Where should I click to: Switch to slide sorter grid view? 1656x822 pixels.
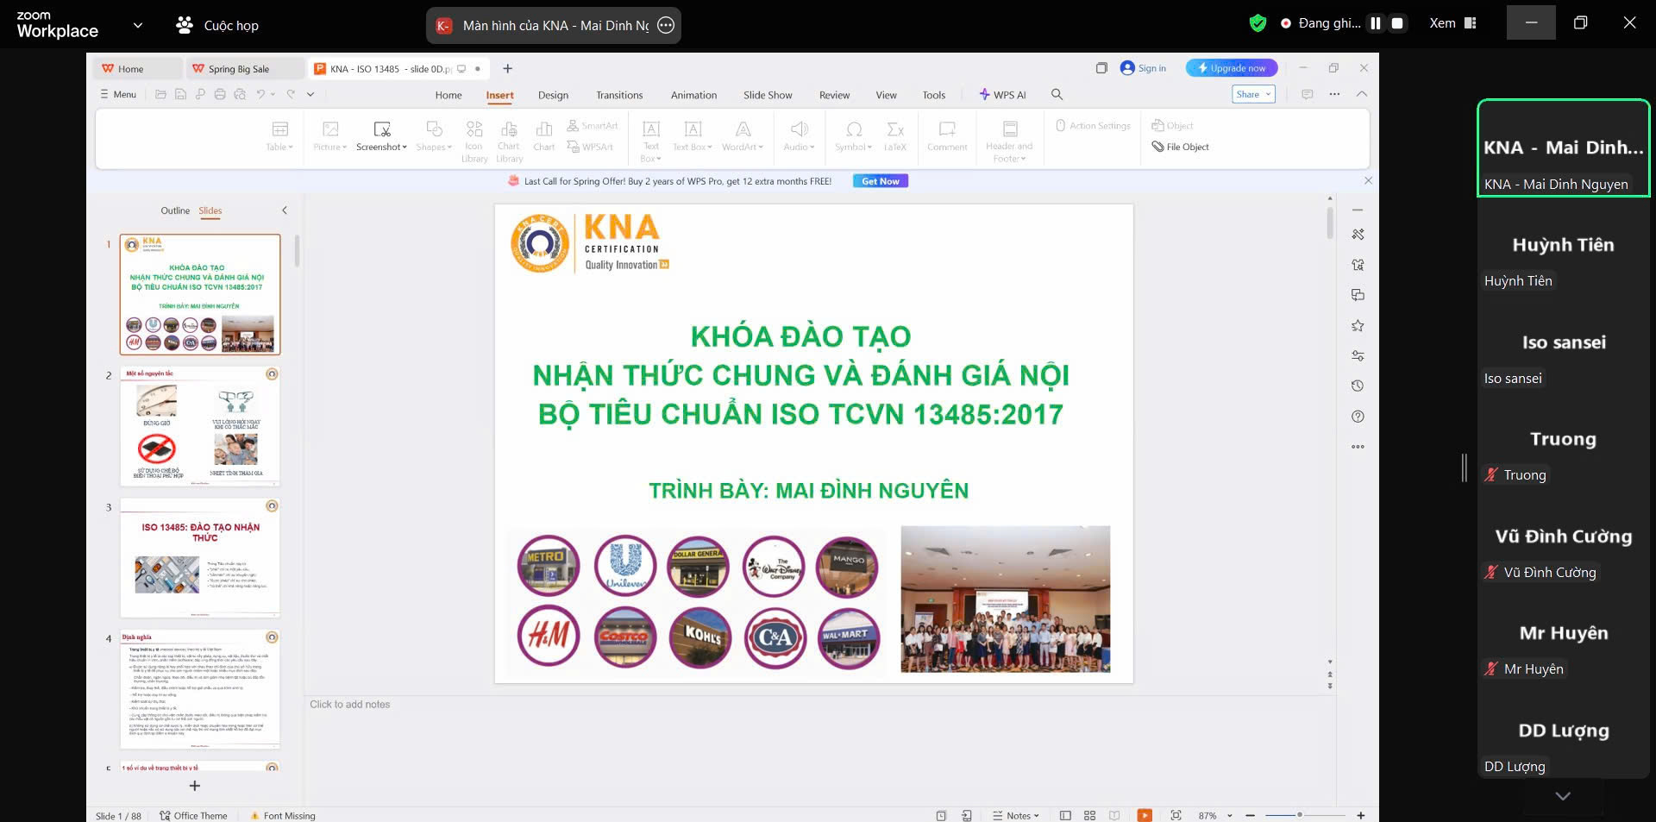pyautogui.click(x=1089, y=815)
